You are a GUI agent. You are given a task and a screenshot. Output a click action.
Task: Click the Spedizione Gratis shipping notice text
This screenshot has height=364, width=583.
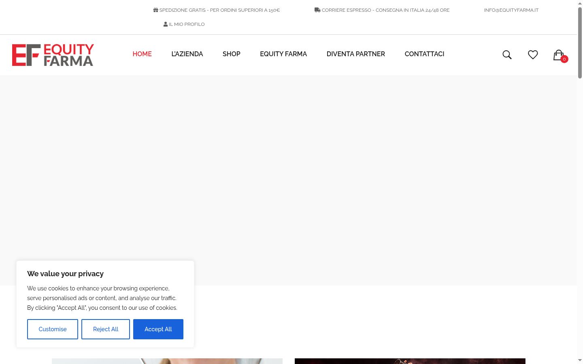(219, 10)
